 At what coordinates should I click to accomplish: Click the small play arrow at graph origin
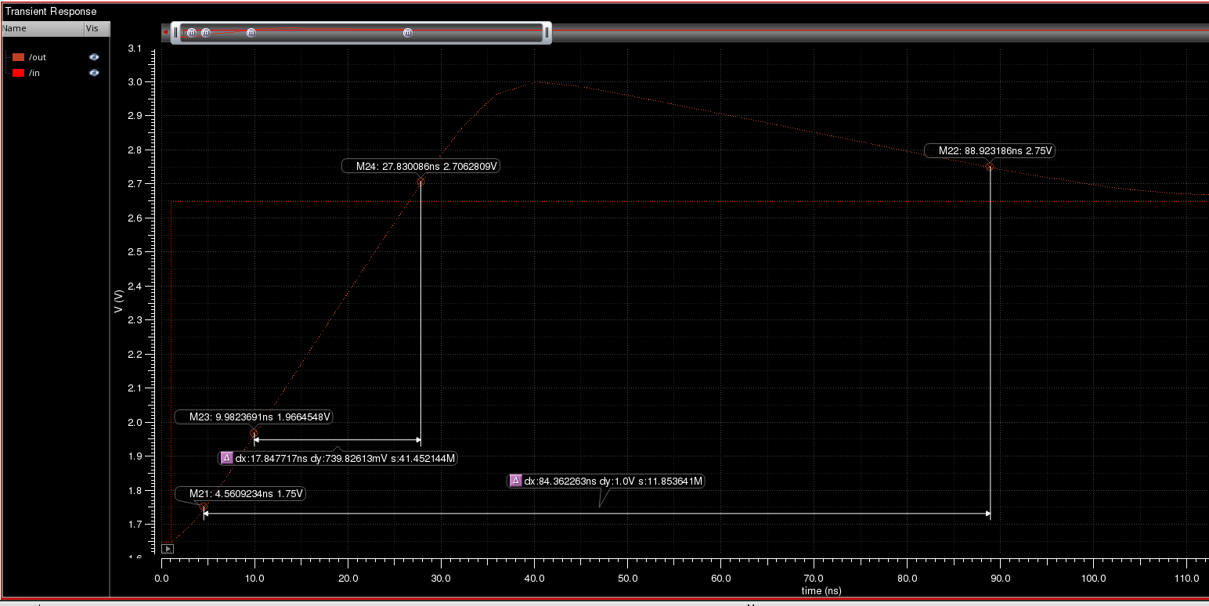point(167,549)
